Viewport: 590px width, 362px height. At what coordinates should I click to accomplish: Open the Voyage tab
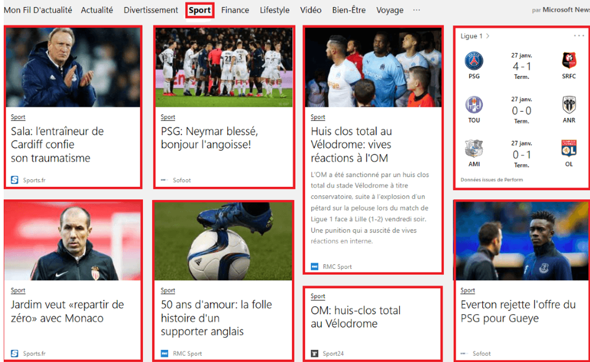coord(390,10)
